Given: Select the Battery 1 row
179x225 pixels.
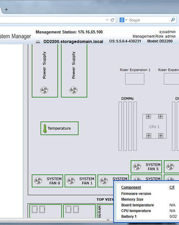Looking at the screenshot, I should [x=150, y=216].
